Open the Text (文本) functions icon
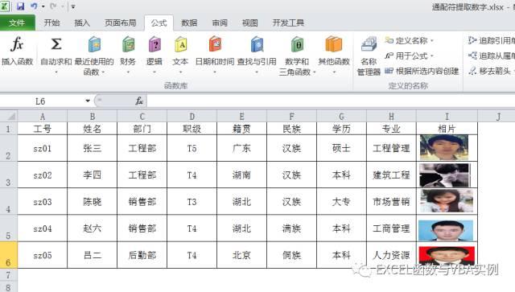 click(x=180, y=44)
